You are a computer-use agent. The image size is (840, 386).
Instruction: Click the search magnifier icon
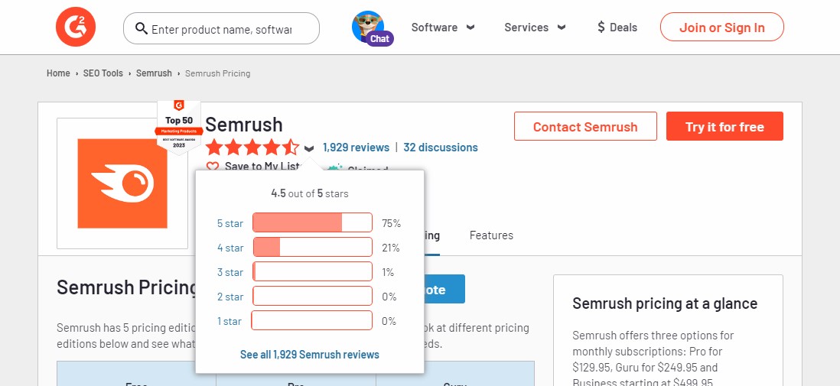pyautogui.click(x=142, y=28)
